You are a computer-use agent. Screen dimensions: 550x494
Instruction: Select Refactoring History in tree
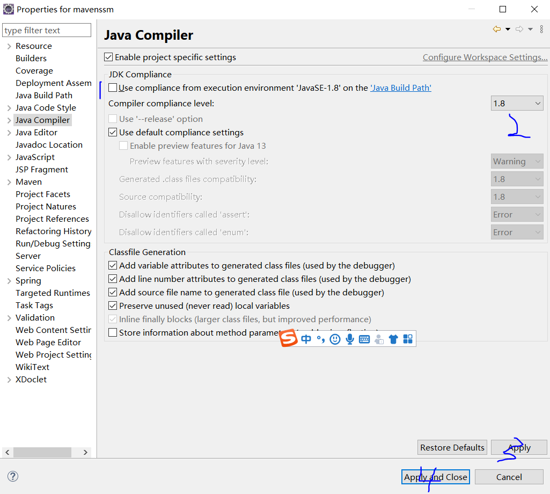(x=53, y=231)
